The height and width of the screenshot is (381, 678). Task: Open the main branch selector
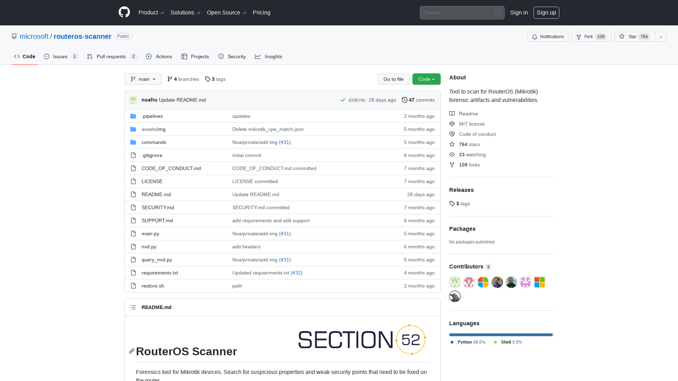[x=143, y=79]
